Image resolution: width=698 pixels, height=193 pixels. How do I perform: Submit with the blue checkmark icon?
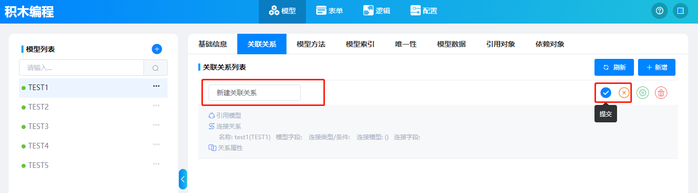point(606,93)
